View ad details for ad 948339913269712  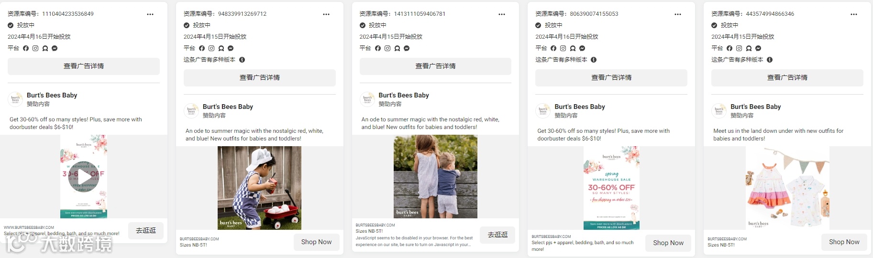(x=260, y=77)
